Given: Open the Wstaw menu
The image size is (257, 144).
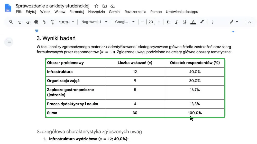Looking at the screenshot, I should pos(60,12).
